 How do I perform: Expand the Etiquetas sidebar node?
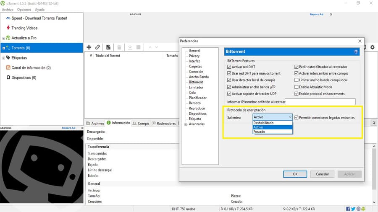tap(4, 58)
